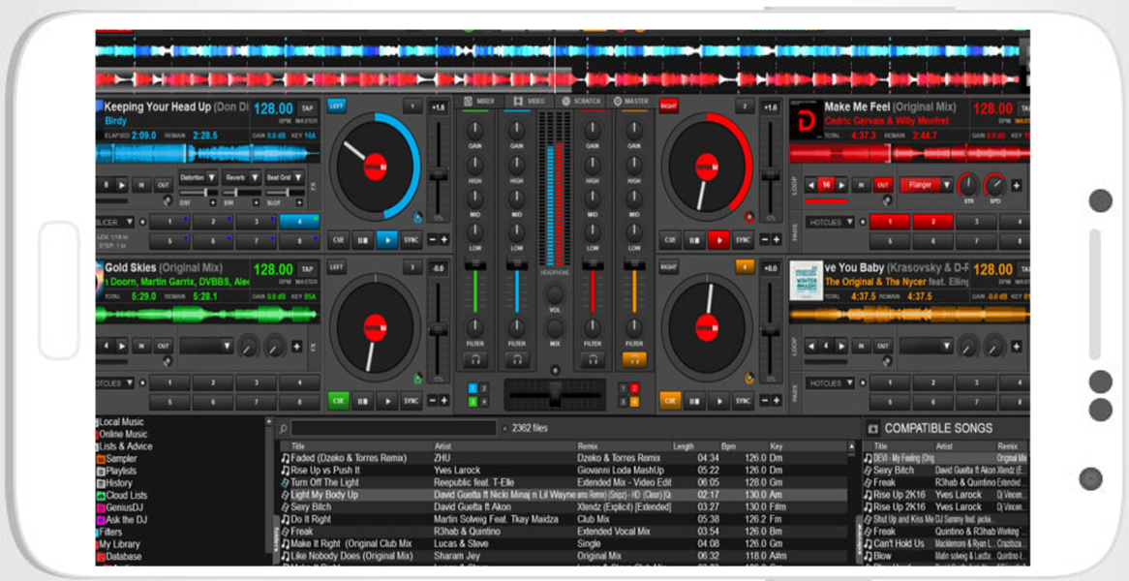Expand the Flanger effect dropdown on deck 2
1129x581 pixels.
point(926,185)
